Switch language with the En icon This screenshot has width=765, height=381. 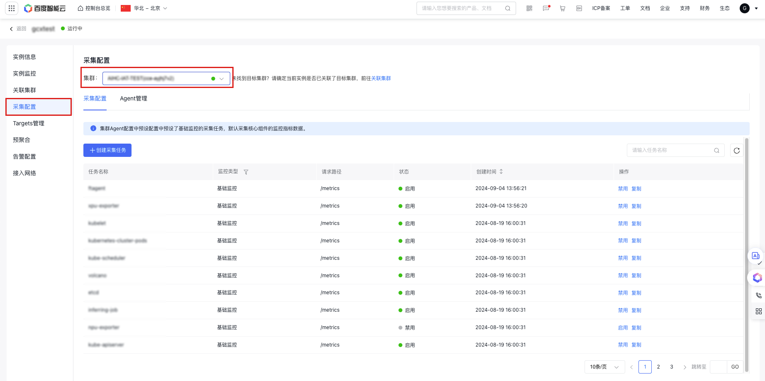click(x=579, y=8)
